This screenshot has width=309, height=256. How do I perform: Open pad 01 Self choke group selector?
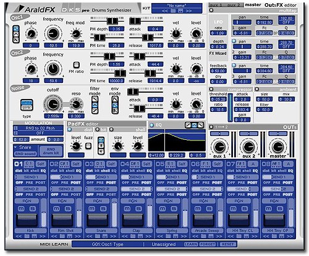pyautogui.click(x=41, y=164)
